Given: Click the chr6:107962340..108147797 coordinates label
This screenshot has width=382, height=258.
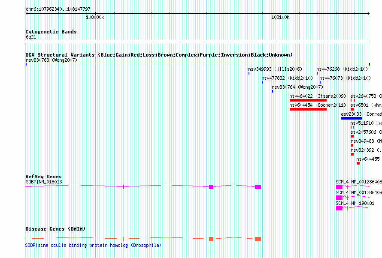Looking at the screenshot, I should [58, 9].
